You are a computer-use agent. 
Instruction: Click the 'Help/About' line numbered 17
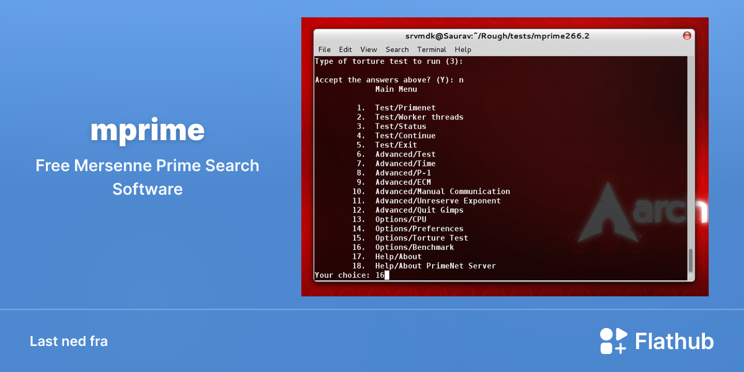387,257
